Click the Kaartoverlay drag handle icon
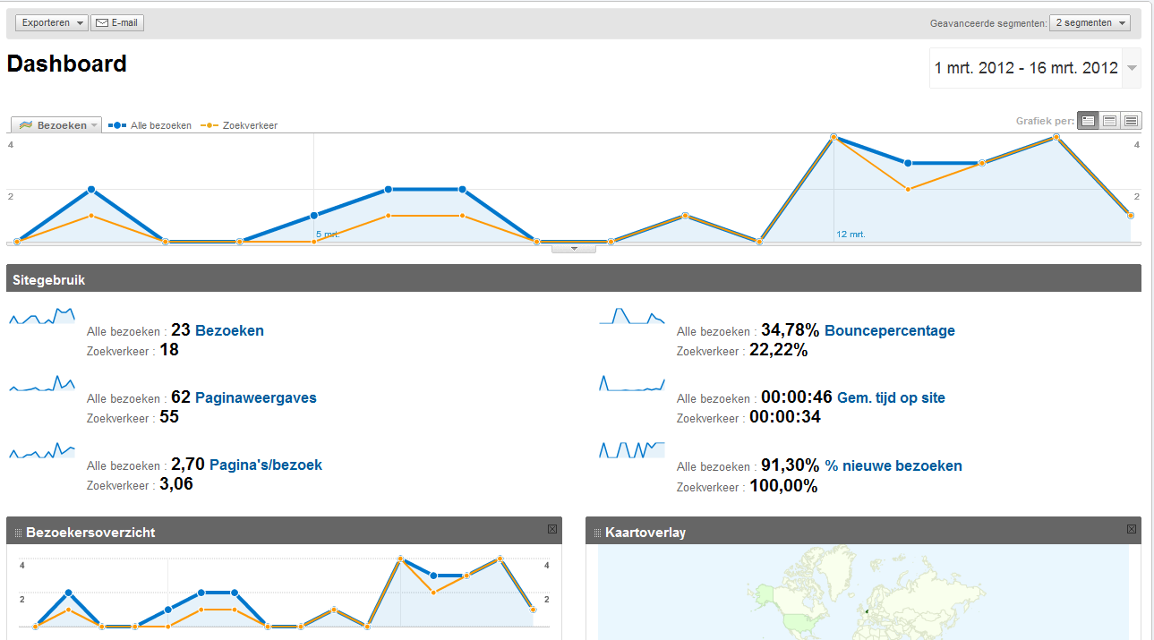This screenshot has height=640, width=1154. pos(597,533)
